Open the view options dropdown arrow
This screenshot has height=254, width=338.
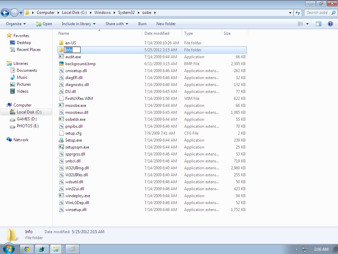pos(307,24)
